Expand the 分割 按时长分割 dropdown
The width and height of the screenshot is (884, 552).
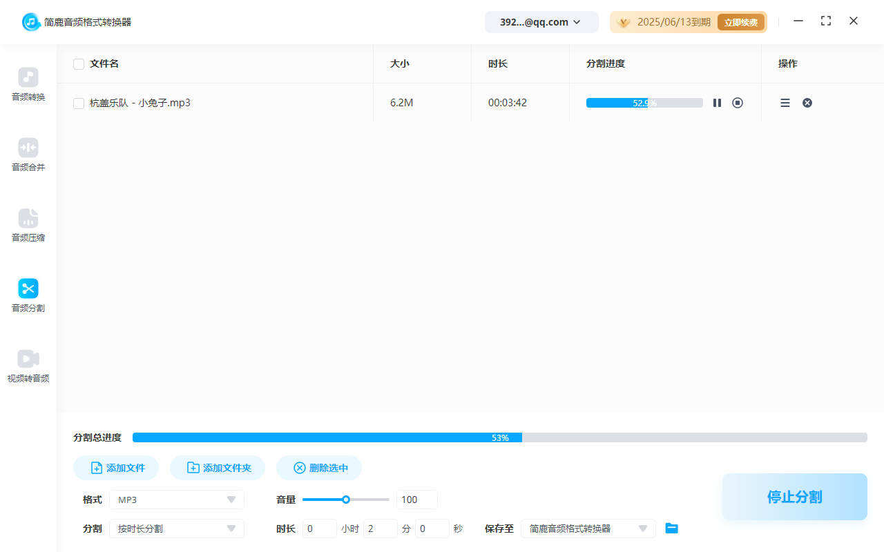pos(176,528)
